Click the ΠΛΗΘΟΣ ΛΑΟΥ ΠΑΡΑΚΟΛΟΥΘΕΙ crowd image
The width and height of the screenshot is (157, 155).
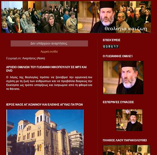coord(126,150)
